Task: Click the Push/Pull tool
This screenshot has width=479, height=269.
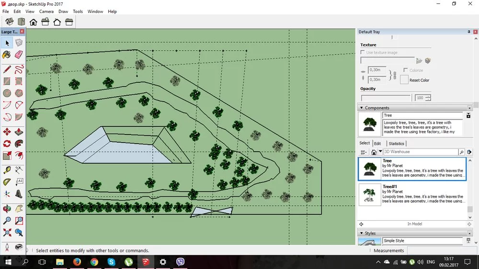Action: (19, 132)
